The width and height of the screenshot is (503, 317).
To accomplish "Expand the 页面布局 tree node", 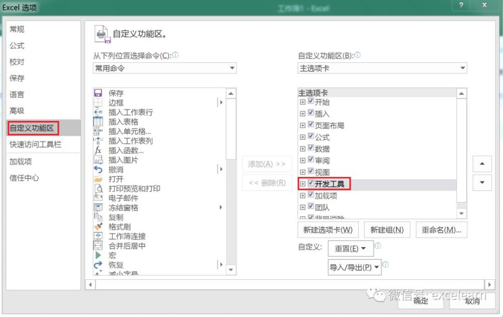I will [x=302, y=126].
